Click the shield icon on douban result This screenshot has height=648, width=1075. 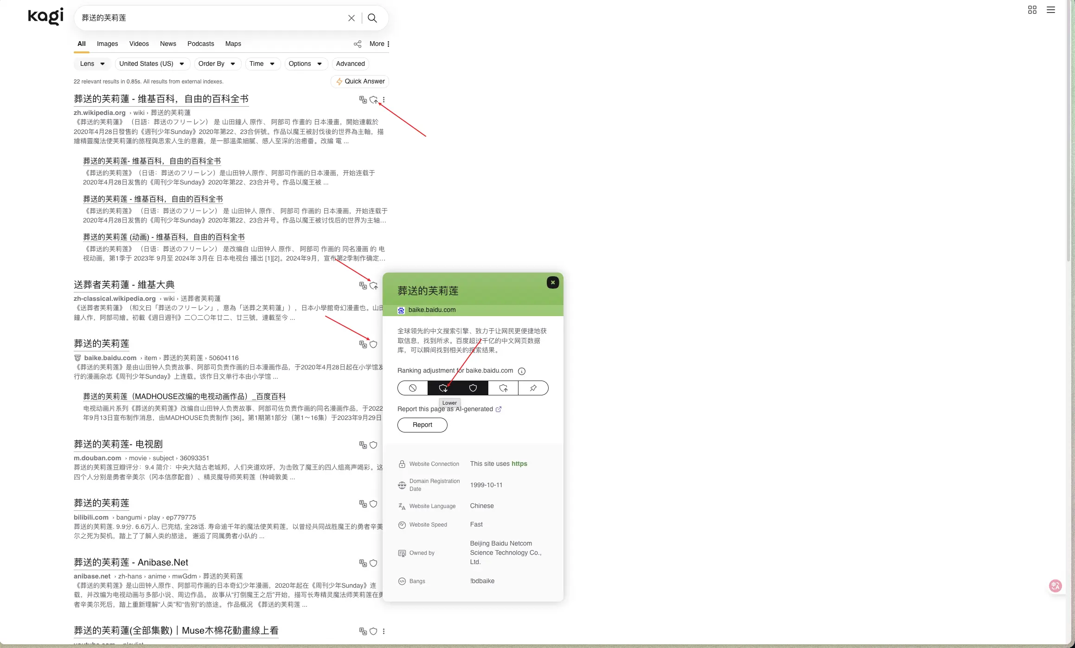373,445
